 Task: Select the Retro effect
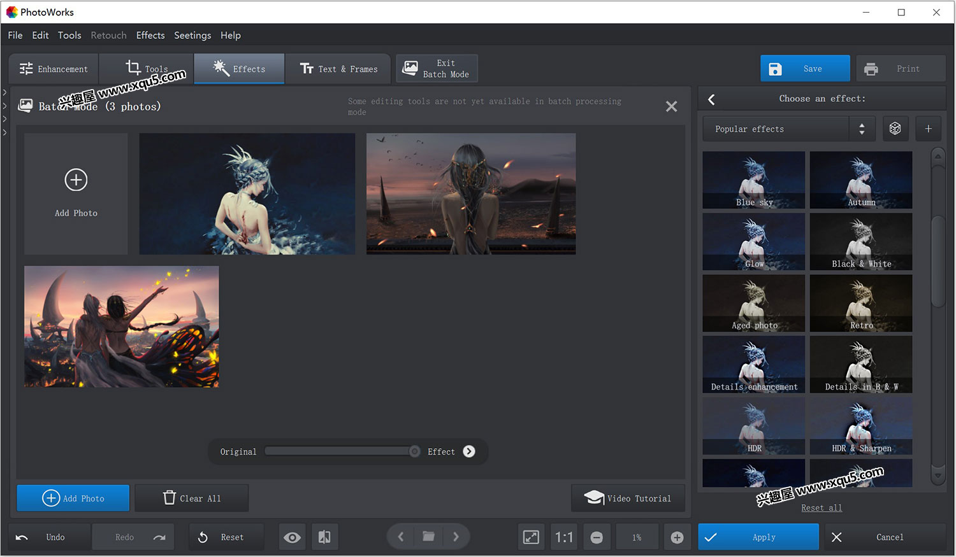coord(861,303)
